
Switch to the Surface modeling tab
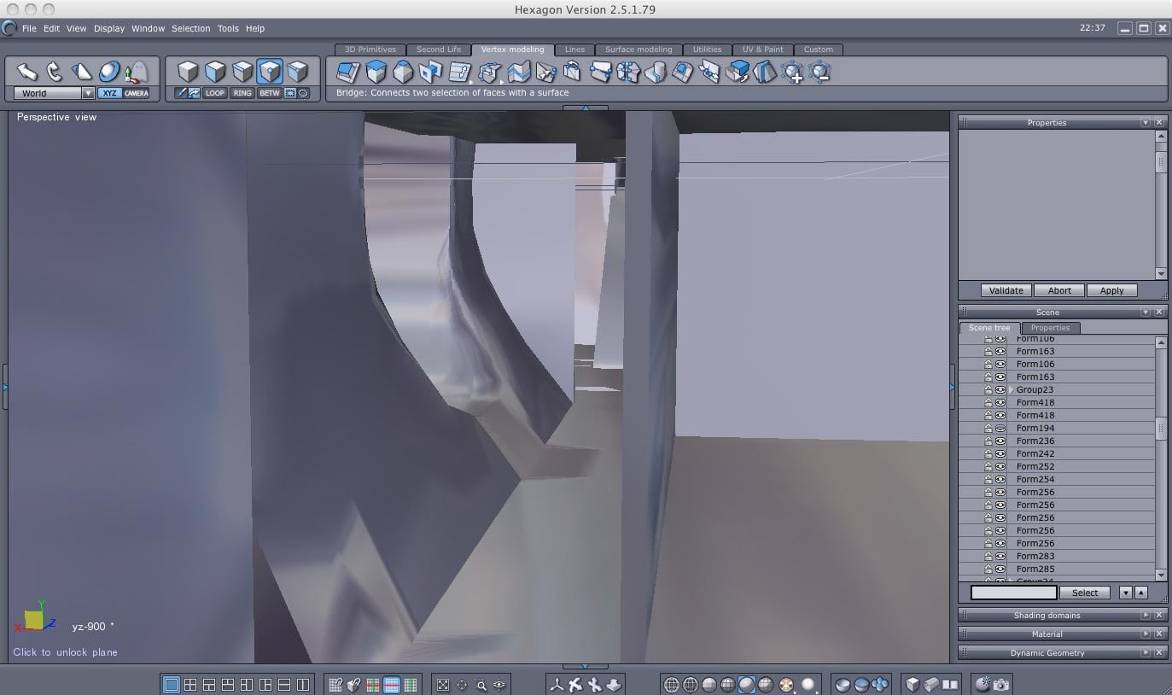tap(638, 50)
